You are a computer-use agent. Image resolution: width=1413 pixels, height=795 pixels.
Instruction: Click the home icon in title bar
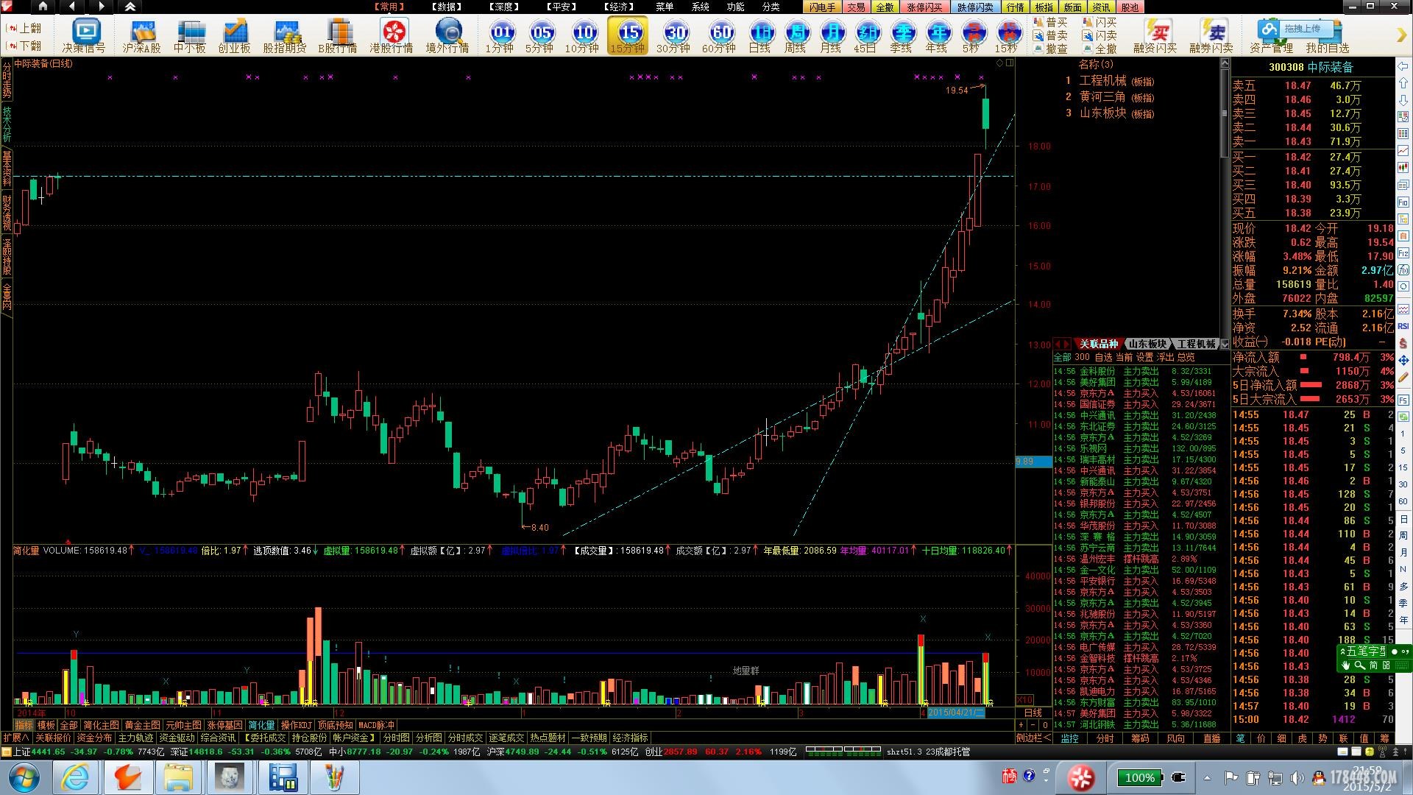tap(43, 7)
